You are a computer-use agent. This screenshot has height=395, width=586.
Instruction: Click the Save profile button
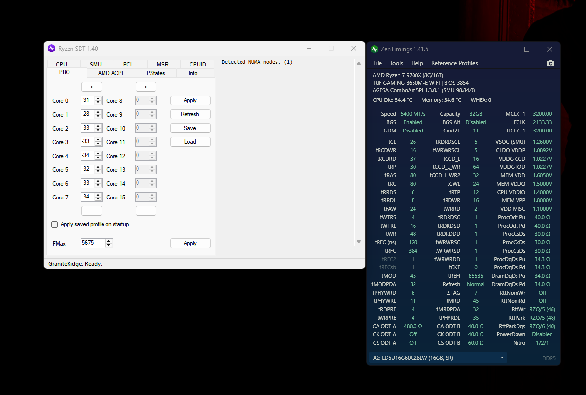(x=190, y=128)
